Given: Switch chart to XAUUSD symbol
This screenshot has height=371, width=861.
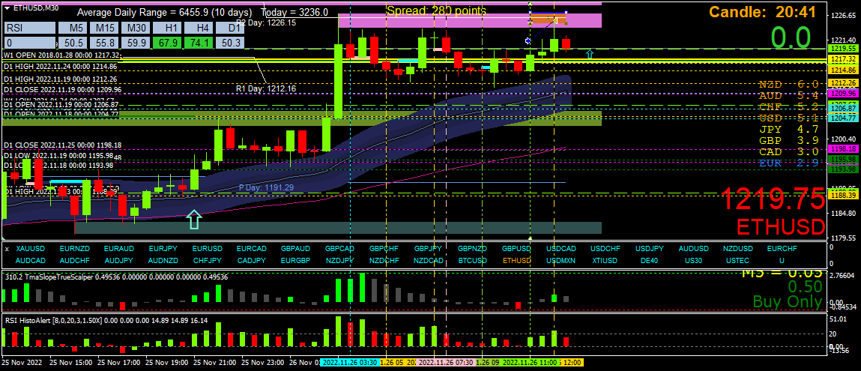Looking at the screenshot, I should tap(30, 249).
